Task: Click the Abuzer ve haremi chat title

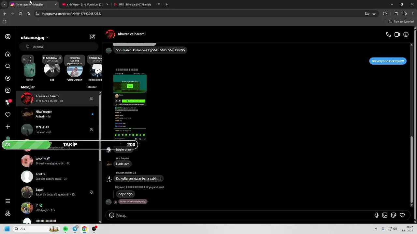Action: (x=131, y=34)
